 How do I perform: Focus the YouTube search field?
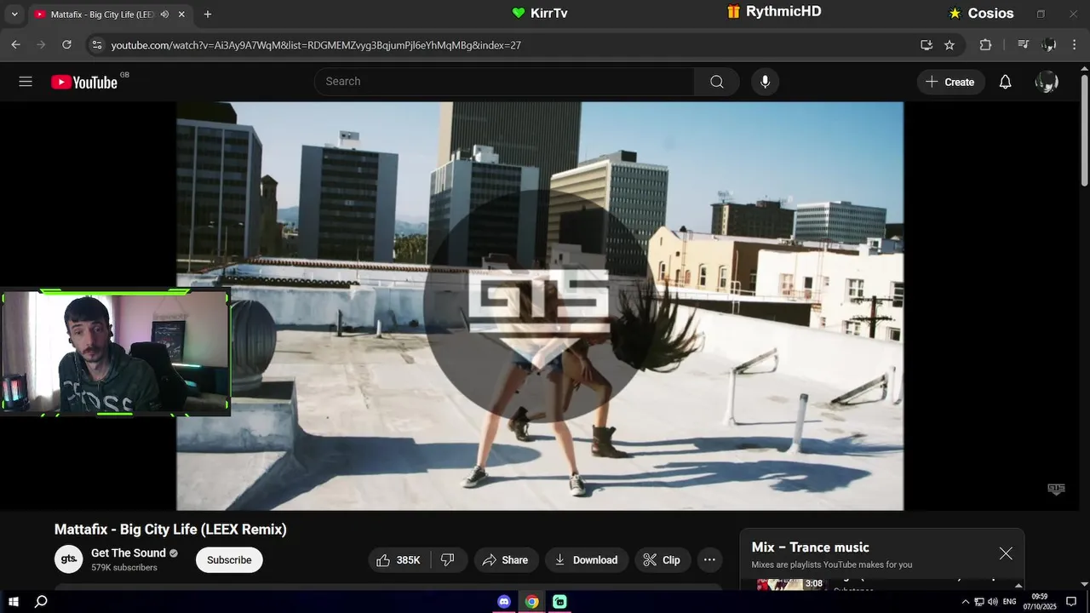tap(506, 82)
